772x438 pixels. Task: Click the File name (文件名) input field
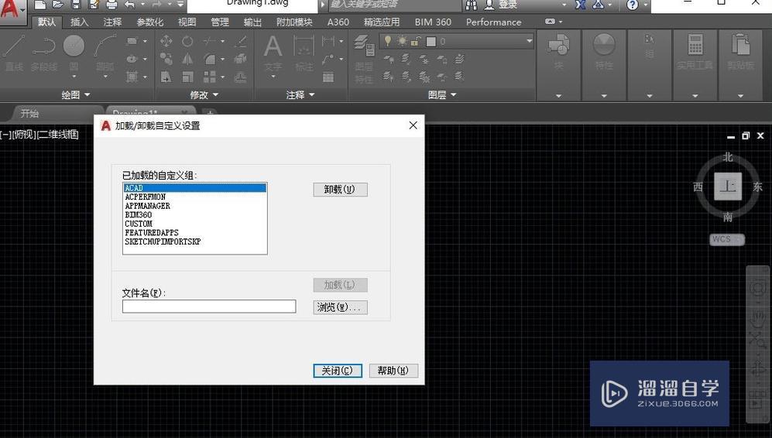(209, 306)
